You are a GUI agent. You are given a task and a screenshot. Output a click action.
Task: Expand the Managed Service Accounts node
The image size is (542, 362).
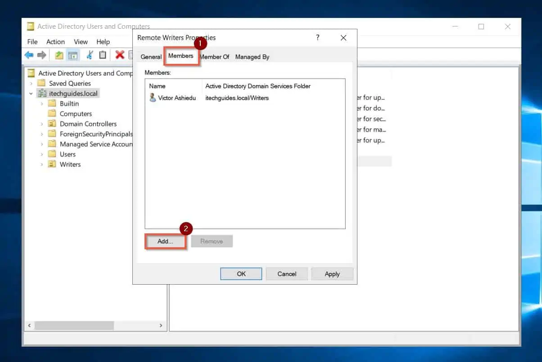(42, 144)
